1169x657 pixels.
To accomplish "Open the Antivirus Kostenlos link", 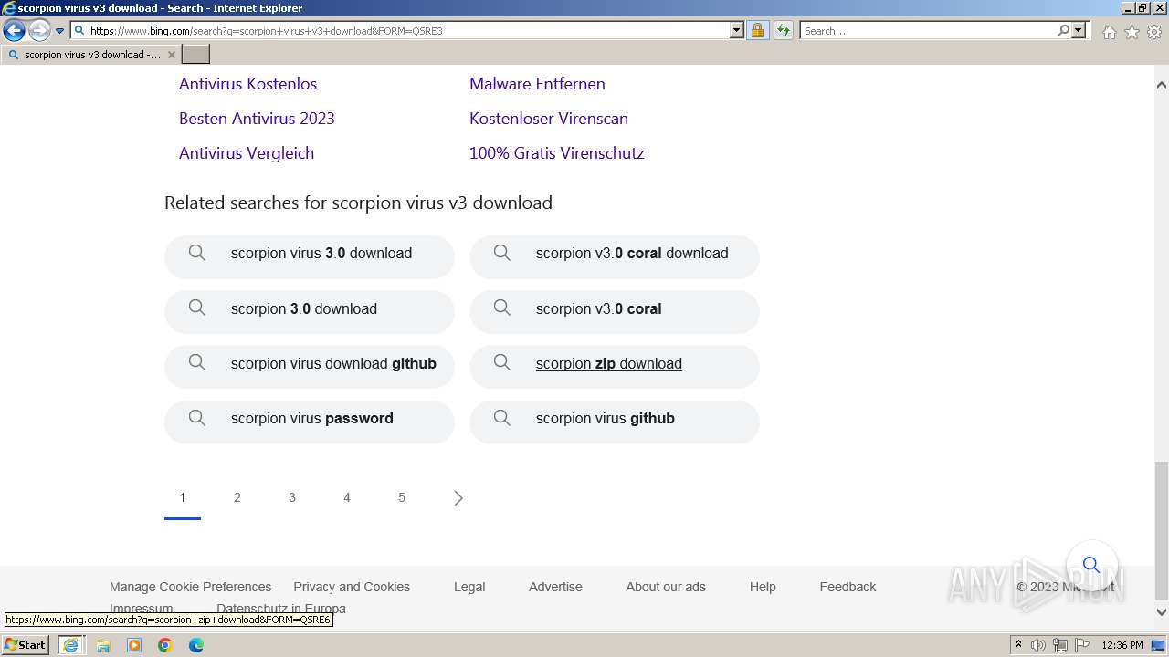I will [x=247, y=84].
